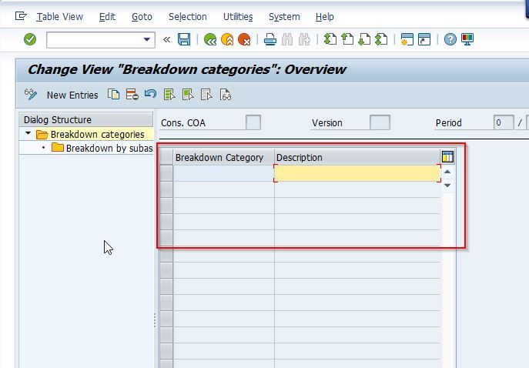
Task: Click the Cons. COA field
Action: coord(253,122)
